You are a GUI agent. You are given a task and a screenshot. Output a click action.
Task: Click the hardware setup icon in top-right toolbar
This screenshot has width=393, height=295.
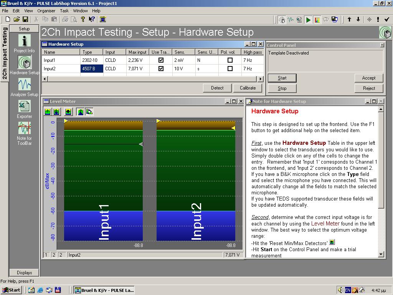click(x=282, y=20)
